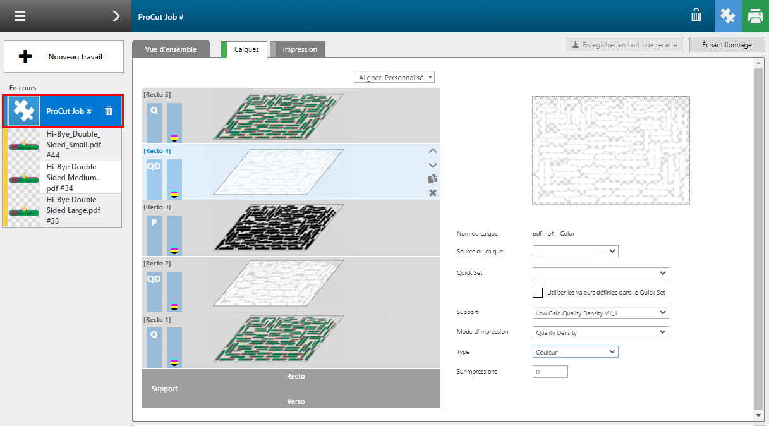This screenshot has width=769, height=426.
Task: Enable use of Quick Set defined values
Action: coord(538,293)
